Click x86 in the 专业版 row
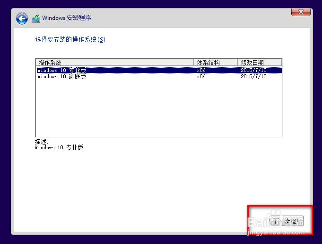The width and height of the screenshot is (322, 244). [201, 70]
